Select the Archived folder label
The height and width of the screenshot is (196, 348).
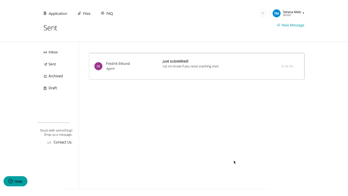(55, 76)
